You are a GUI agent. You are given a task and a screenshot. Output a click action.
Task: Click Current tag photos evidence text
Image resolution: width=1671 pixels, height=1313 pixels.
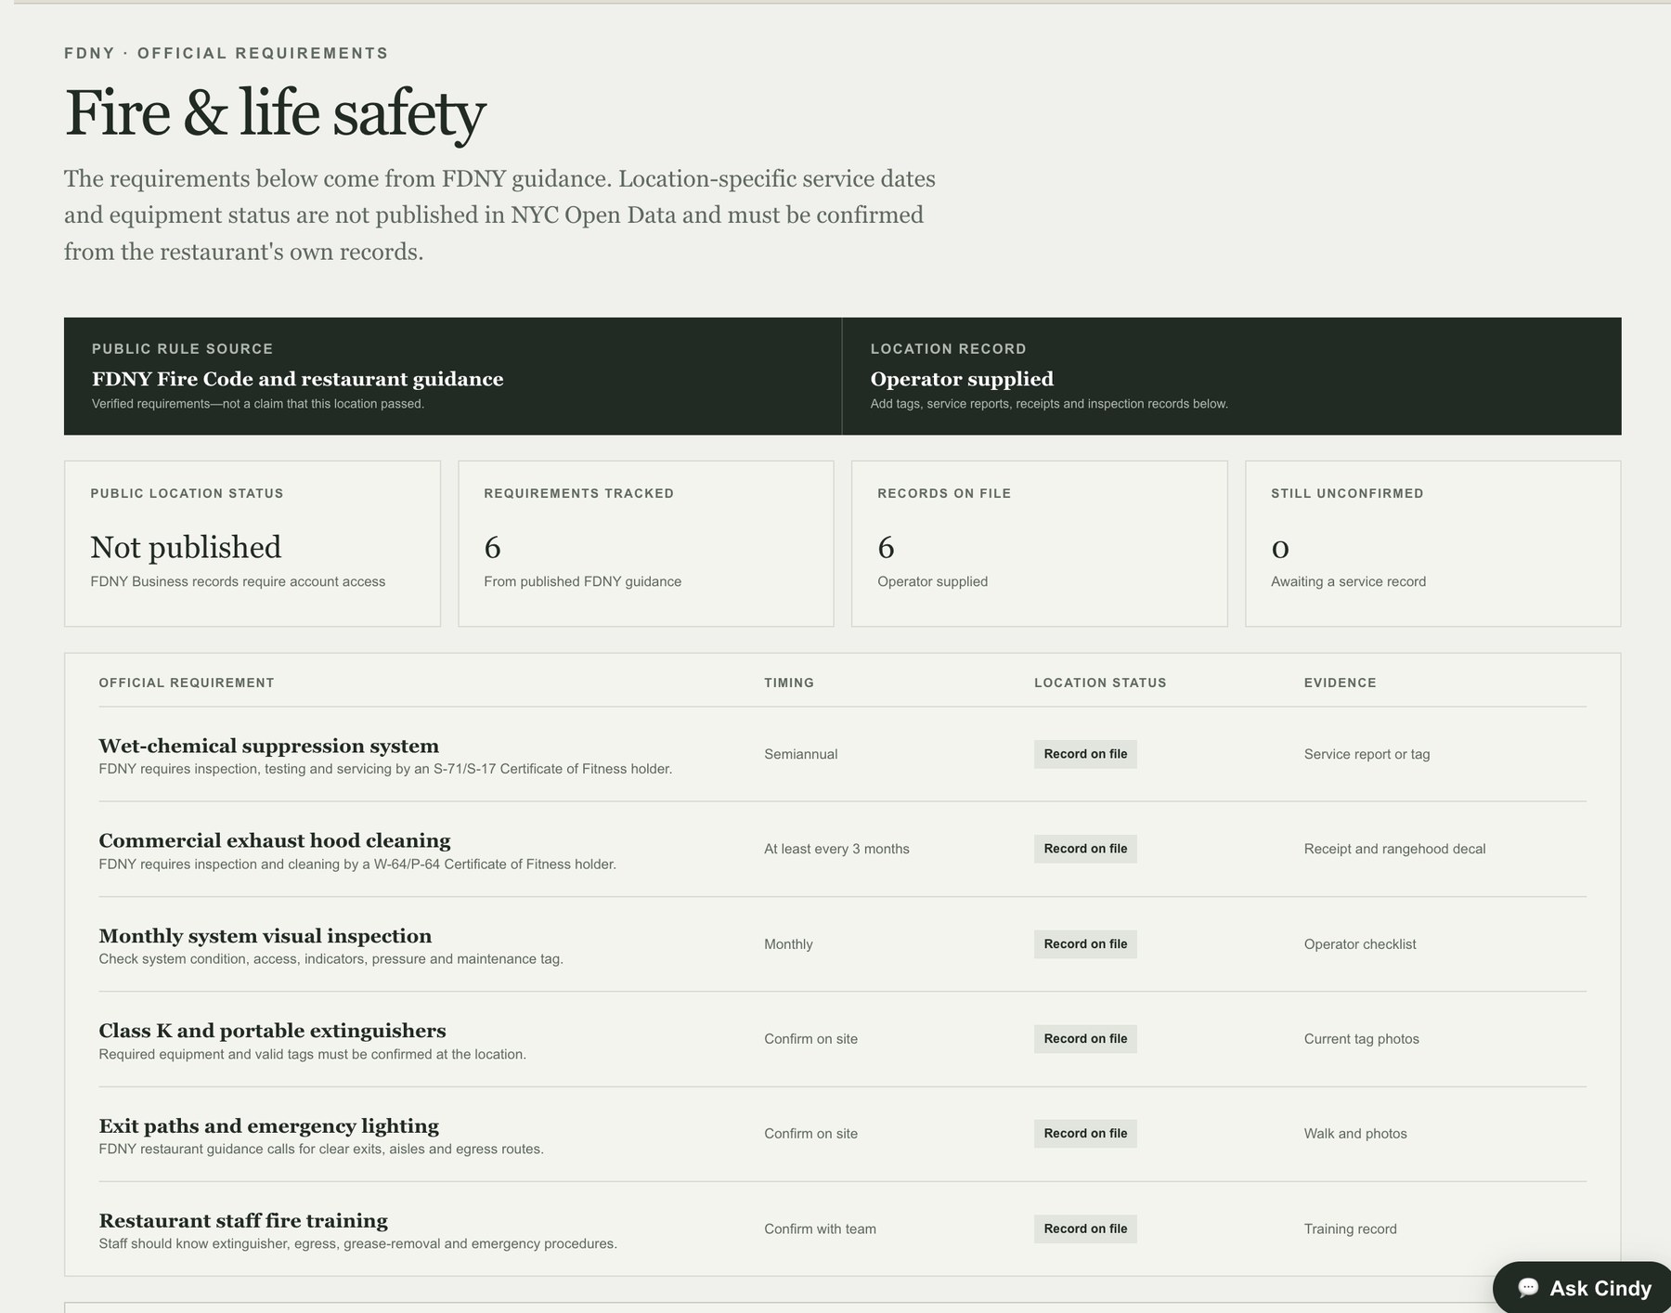(x=1361, y=1039)
